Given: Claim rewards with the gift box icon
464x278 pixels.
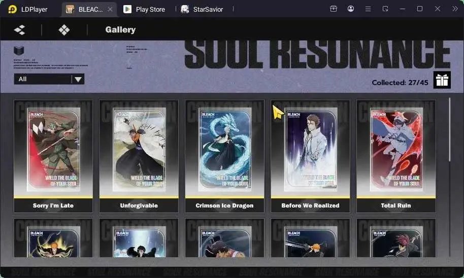Looking at the screenshot, I should point(442,80).
